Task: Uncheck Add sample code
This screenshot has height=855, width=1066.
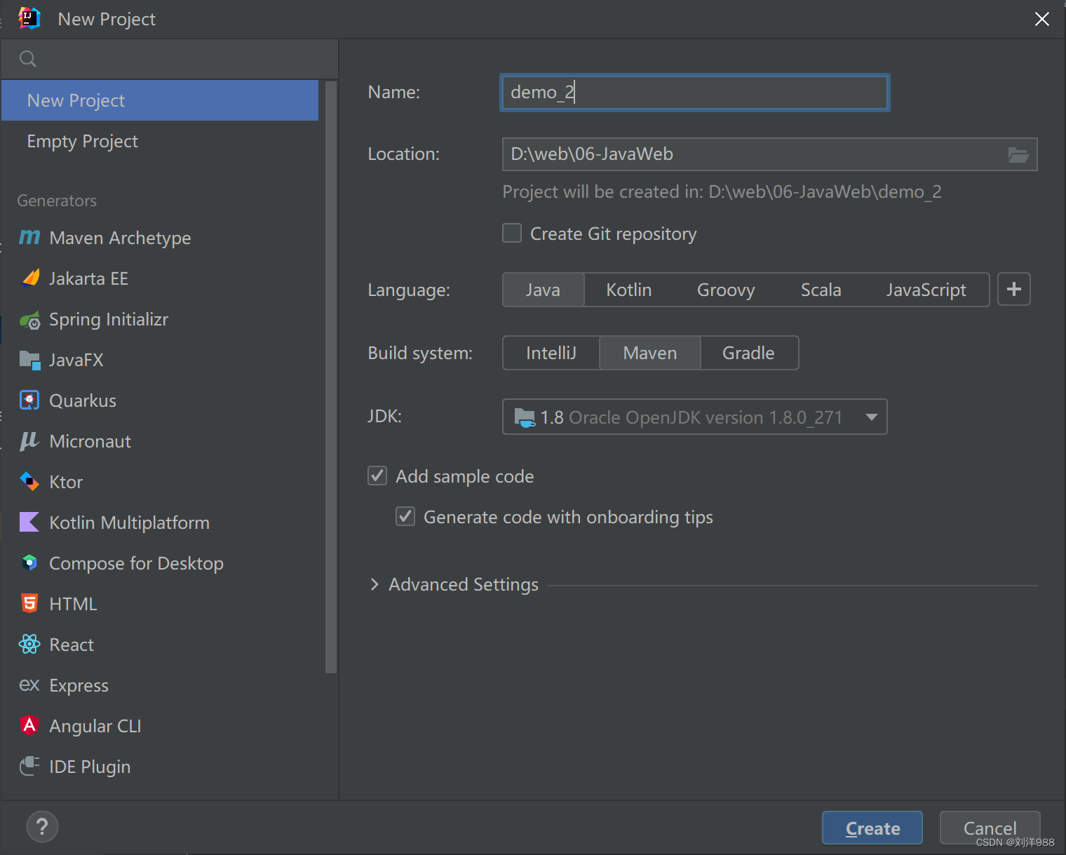Action: [x=377, y=476]
